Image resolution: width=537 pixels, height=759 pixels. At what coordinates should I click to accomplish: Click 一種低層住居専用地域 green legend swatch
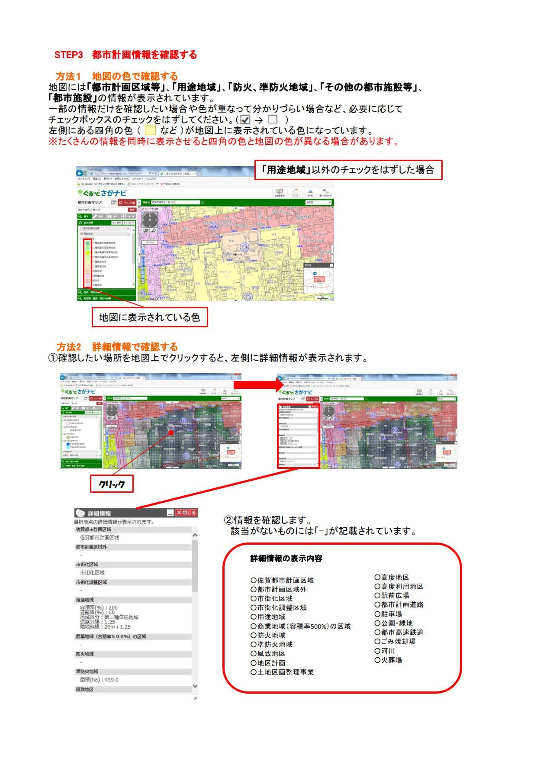[x=87, y=243]
